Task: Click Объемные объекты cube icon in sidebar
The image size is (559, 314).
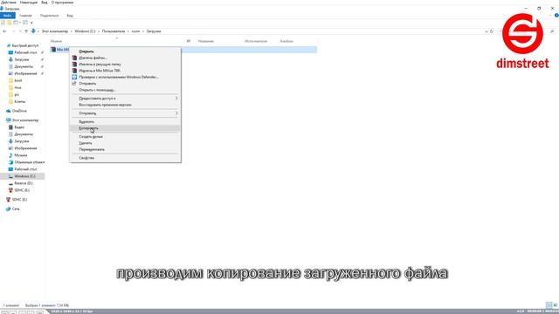Action: [x=10, y=162]
